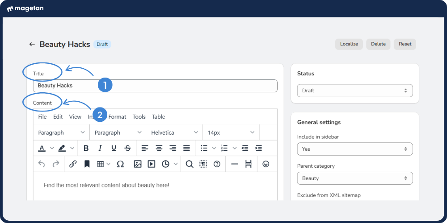Insert media using the play icon
Image resolution: width=447 pixels, height=223 pixels.
pyautogui.click(x=152, y=164)
